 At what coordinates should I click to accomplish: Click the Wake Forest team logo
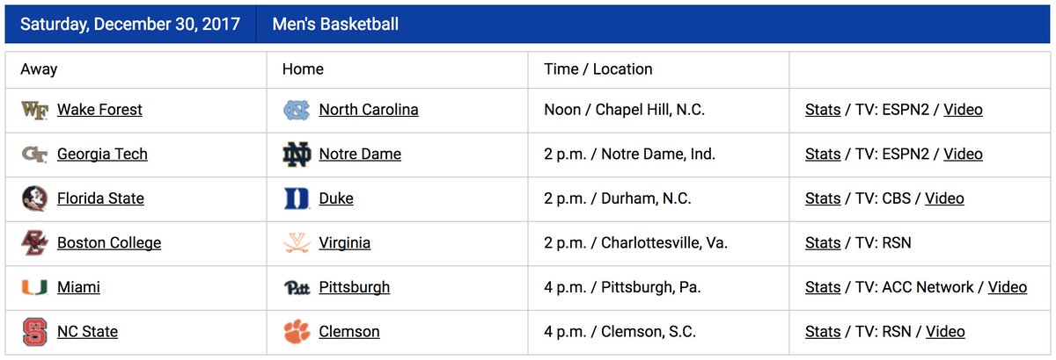point(34,110)
